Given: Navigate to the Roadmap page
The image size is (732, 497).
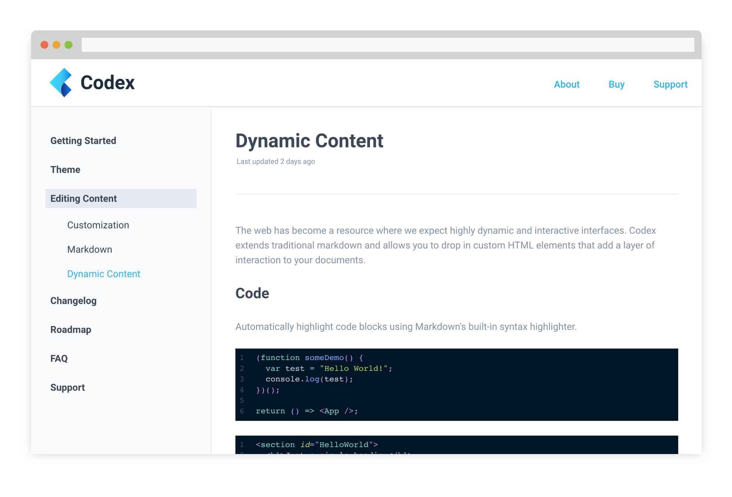Looking at the screenshot, I should pyautogui.click(x=71, y=330).
